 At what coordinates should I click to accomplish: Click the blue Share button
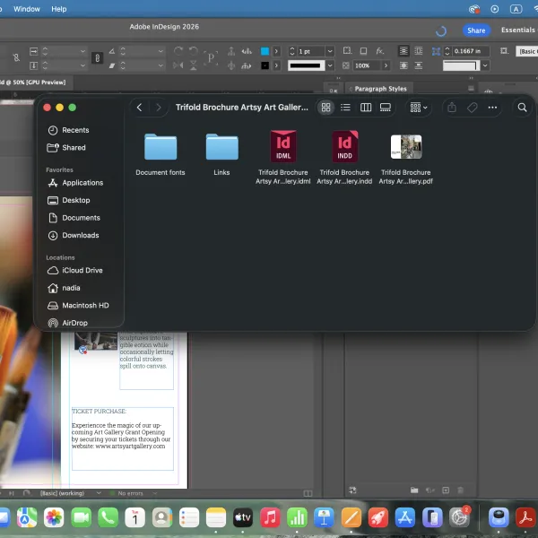tap(476, 30)
